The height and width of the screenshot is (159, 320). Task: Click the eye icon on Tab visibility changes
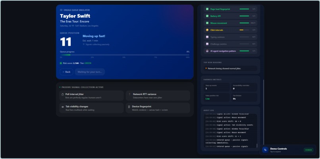pos(63,107)
